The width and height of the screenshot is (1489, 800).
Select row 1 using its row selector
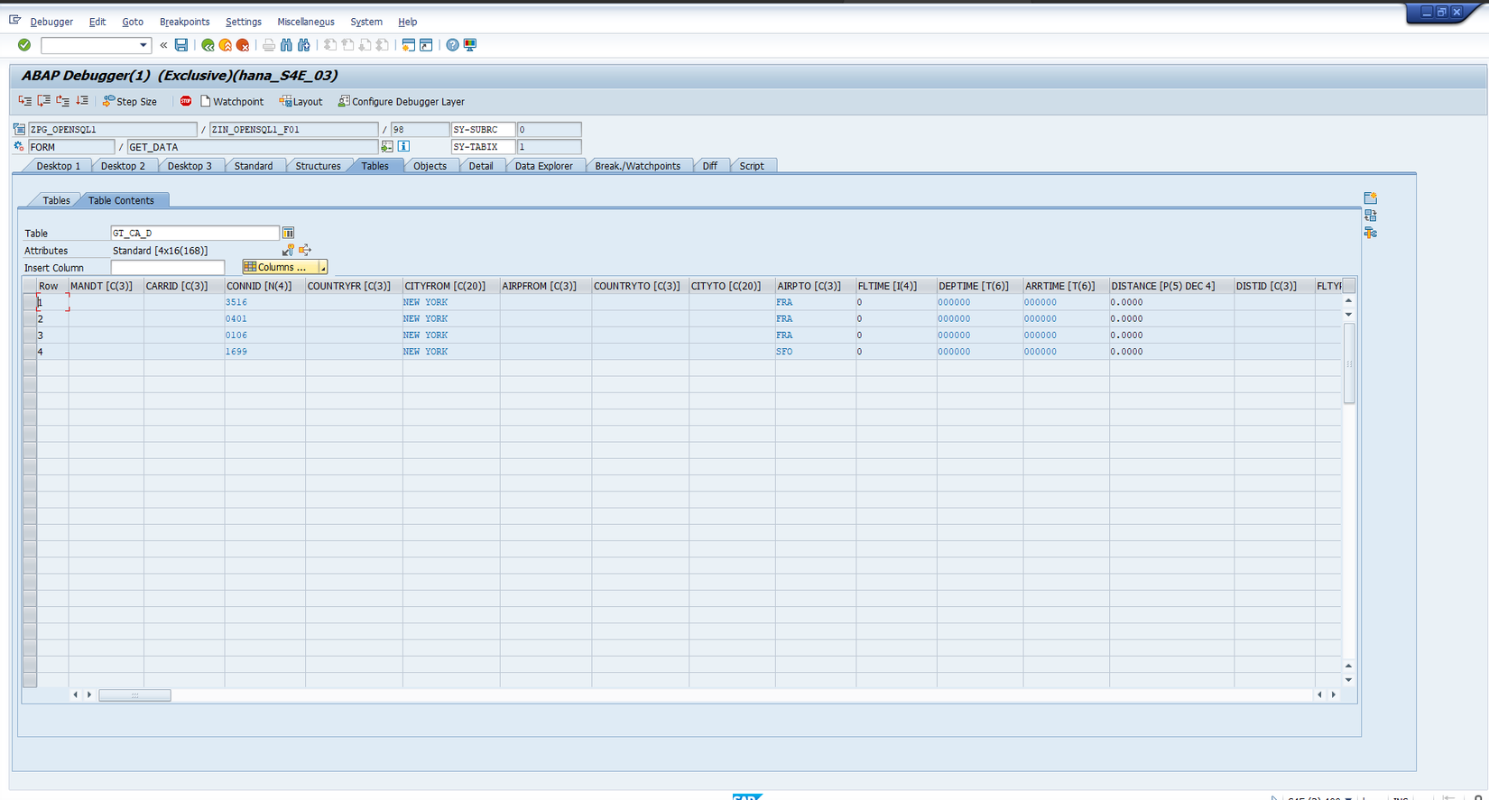coord(30,302)
